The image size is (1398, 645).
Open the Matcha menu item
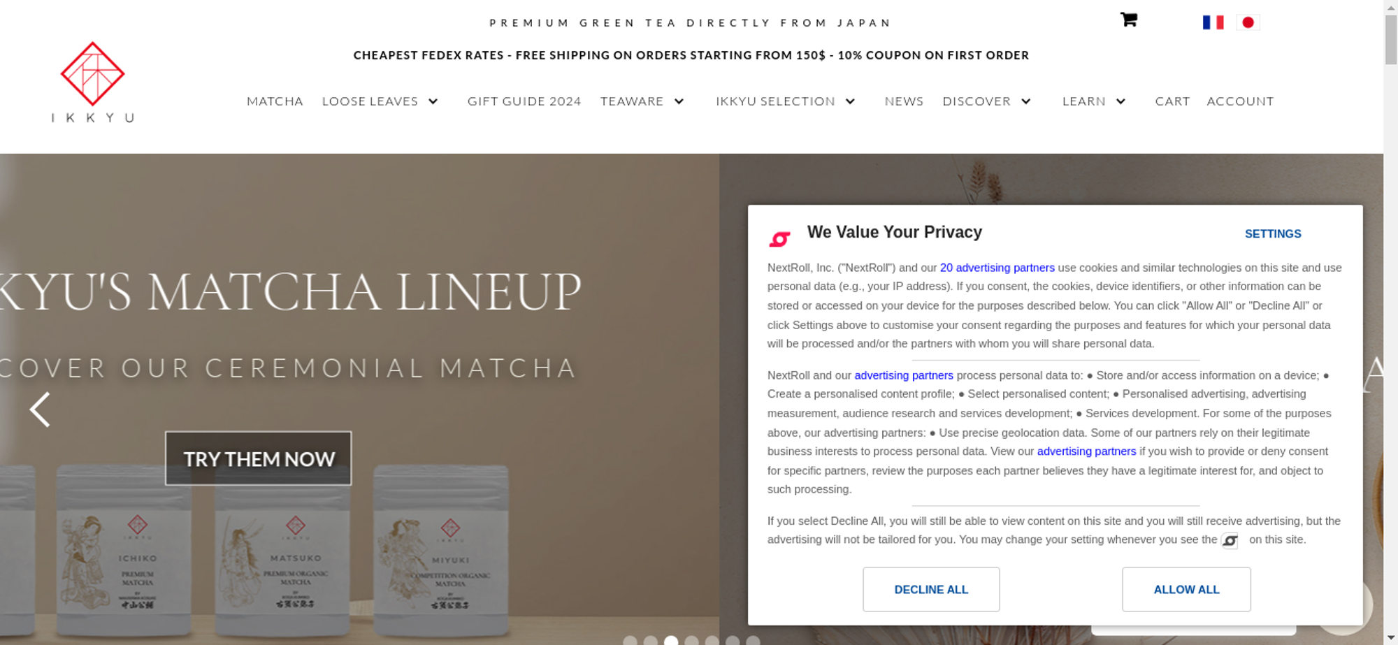coord(275,101)
